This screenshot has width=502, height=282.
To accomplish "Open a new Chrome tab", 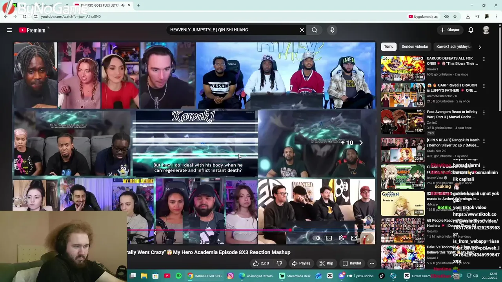I will tap(138, 5).
